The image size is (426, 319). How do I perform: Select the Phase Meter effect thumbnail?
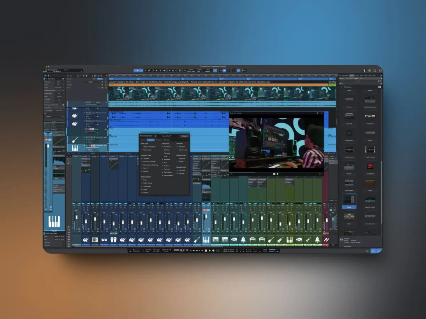349,132
